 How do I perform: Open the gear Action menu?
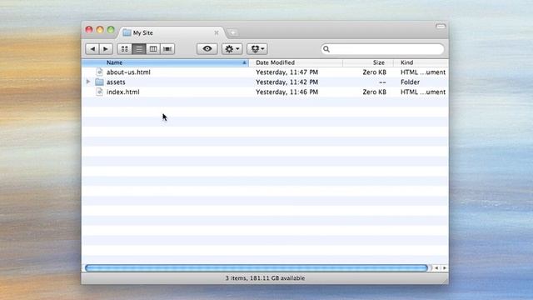(232, 49)
